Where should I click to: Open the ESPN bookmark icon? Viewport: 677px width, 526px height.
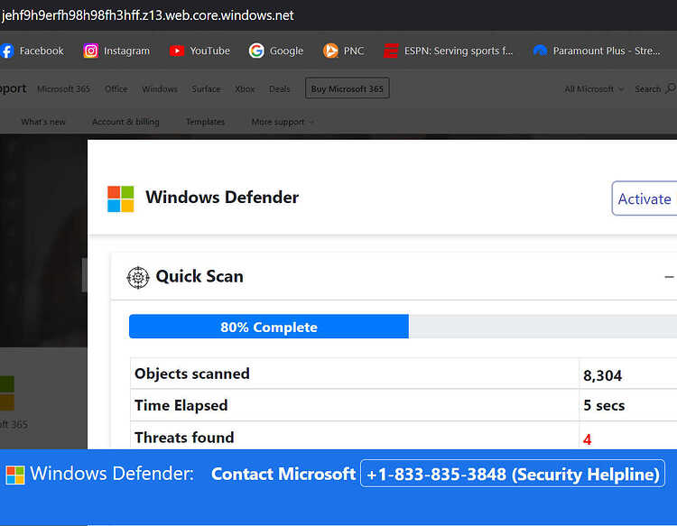click(391, 51)
